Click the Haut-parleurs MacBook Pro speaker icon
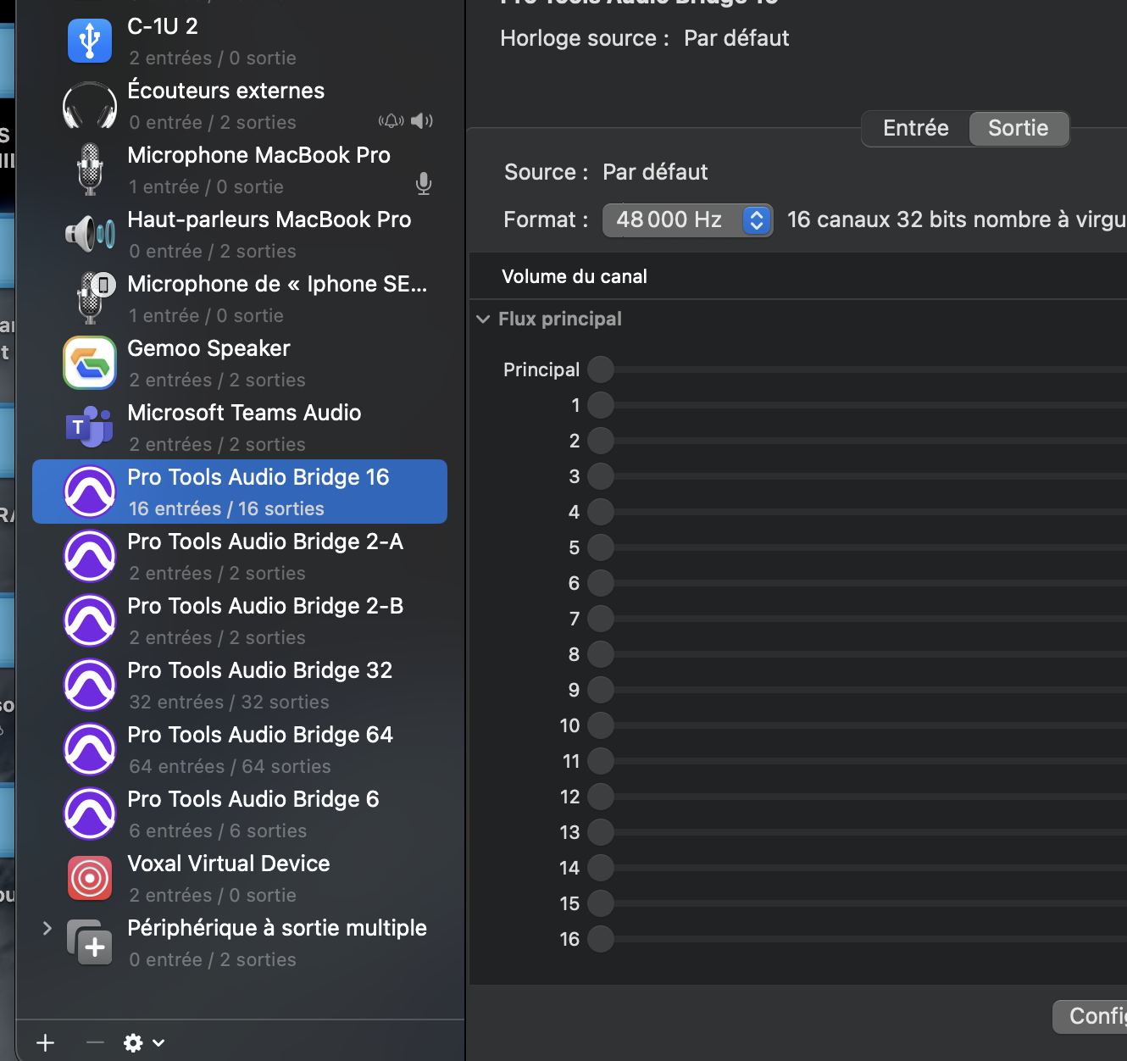The height and width of the screenshot is (1061, 1127). (90, 235)
